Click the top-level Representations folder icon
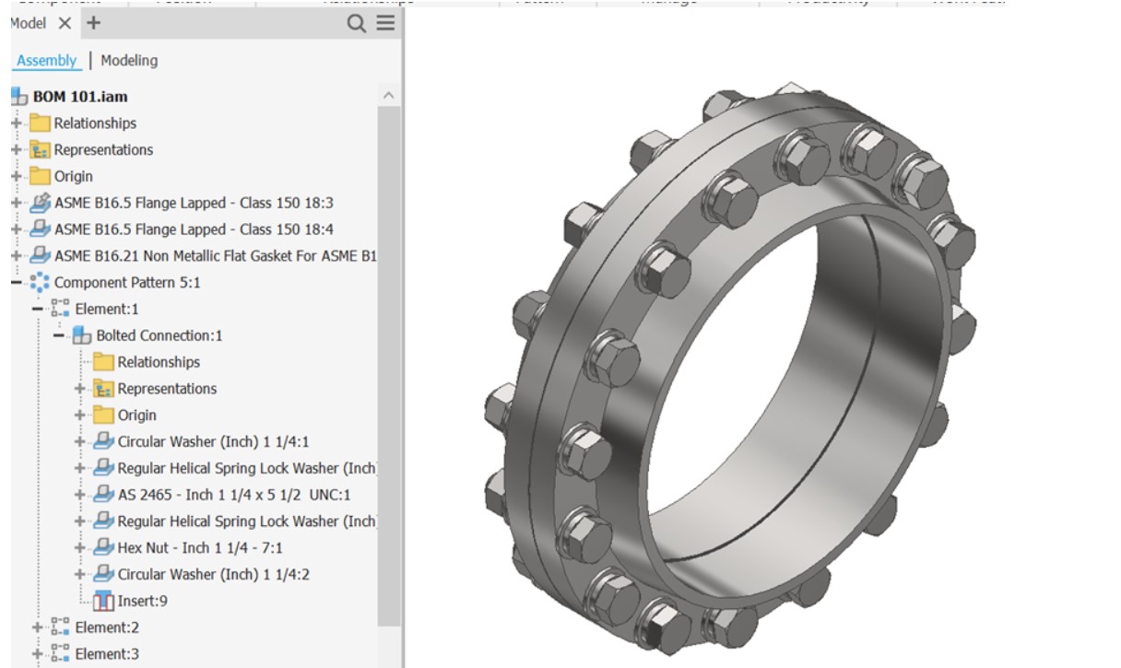1121x668 pixels. point(40,150)
